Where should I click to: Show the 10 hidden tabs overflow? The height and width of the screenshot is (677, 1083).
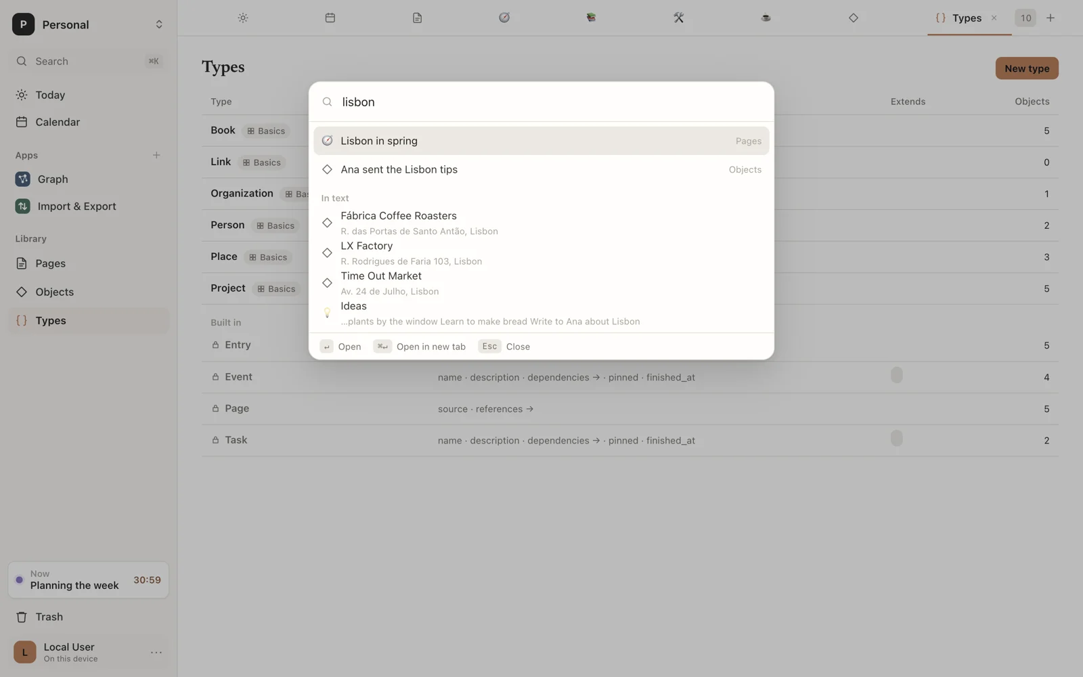[1026, 18]
